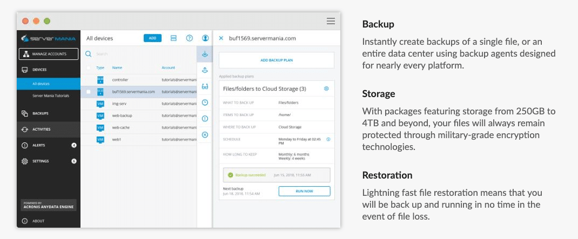Toggle the select-all checkbox in table header

(89, 68)
